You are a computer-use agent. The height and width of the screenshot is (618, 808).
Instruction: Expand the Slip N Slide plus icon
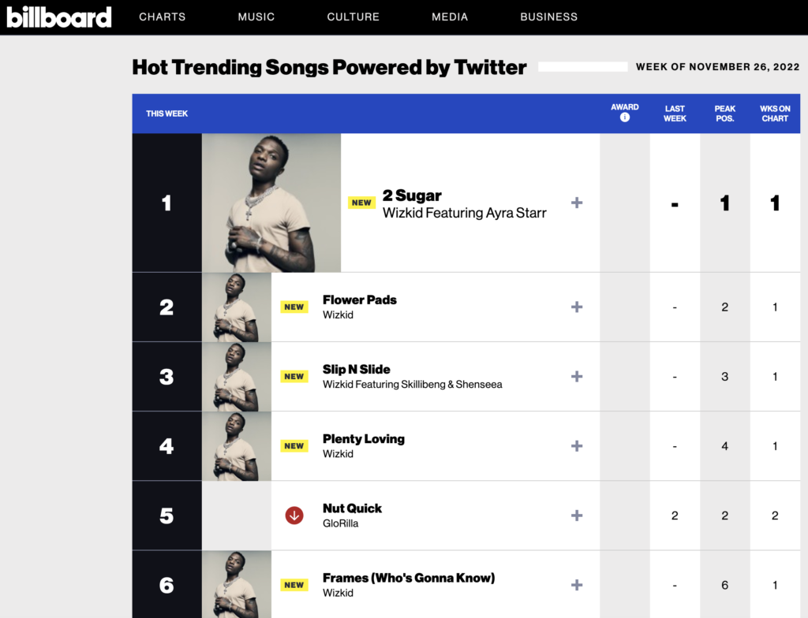(x=577, y=377)
